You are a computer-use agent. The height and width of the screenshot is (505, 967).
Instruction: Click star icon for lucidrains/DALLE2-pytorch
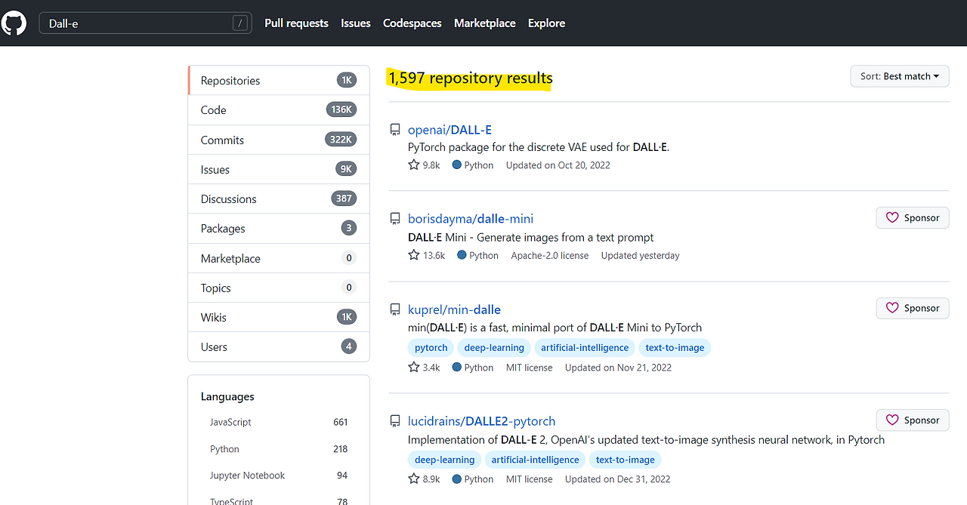pyautogui.click(x=413, y=479)
